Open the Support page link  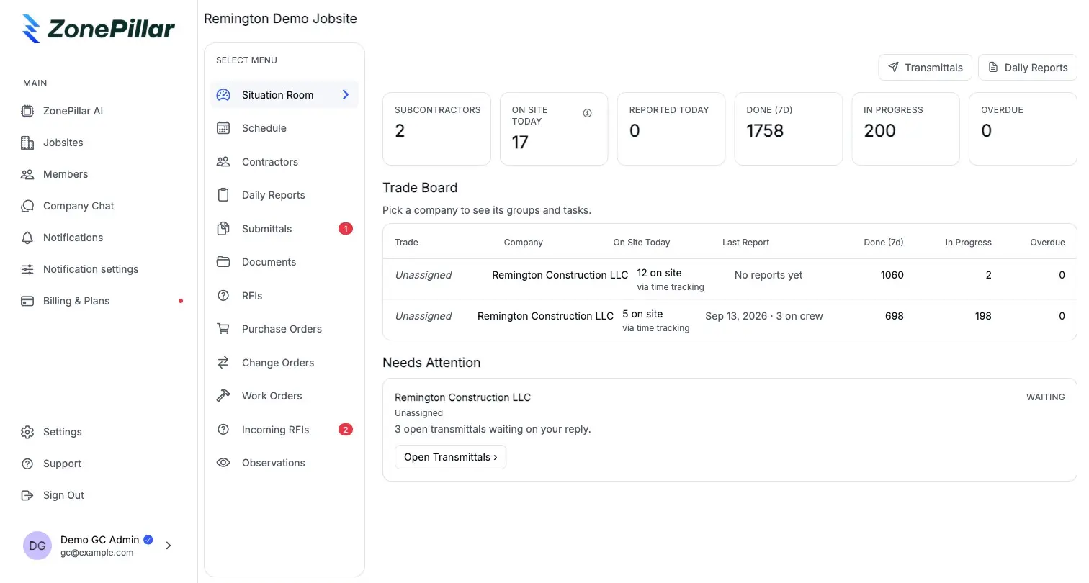coord(62,464)
